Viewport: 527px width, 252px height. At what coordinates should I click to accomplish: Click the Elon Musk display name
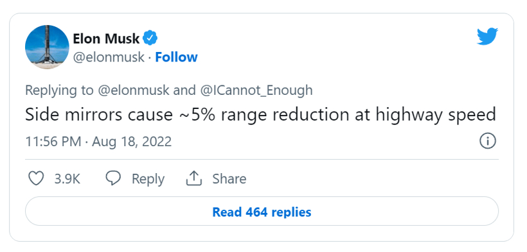[x=106, y=38]
